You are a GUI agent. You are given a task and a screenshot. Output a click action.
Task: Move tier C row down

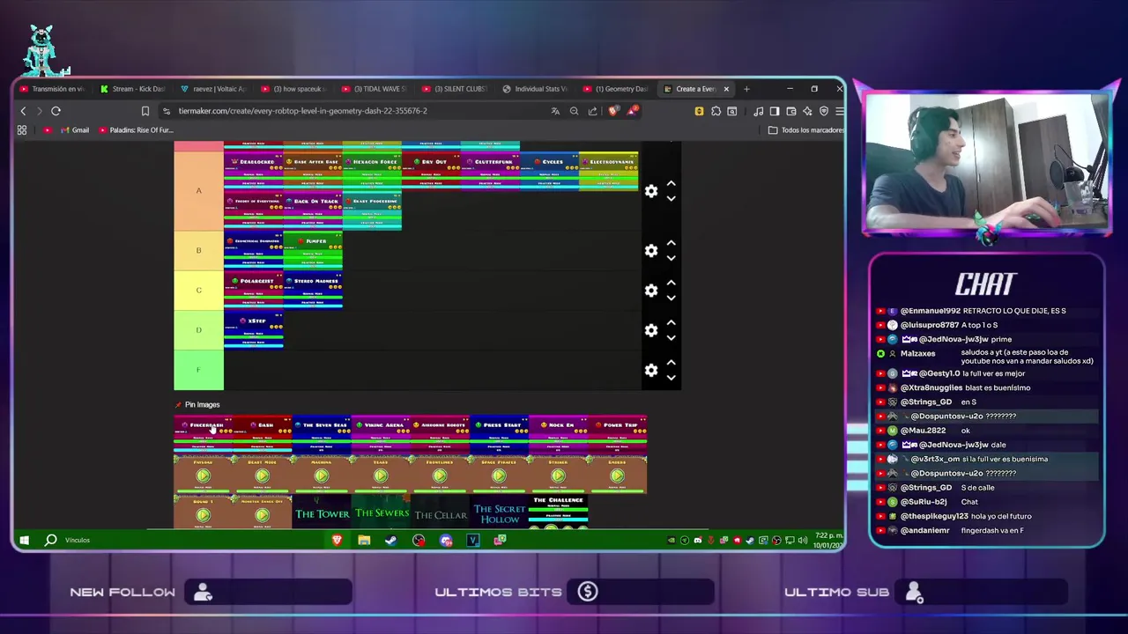[x=671, y=298]
